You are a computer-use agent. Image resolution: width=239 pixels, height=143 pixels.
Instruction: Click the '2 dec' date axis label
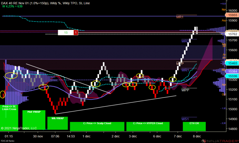click(116, 136)
